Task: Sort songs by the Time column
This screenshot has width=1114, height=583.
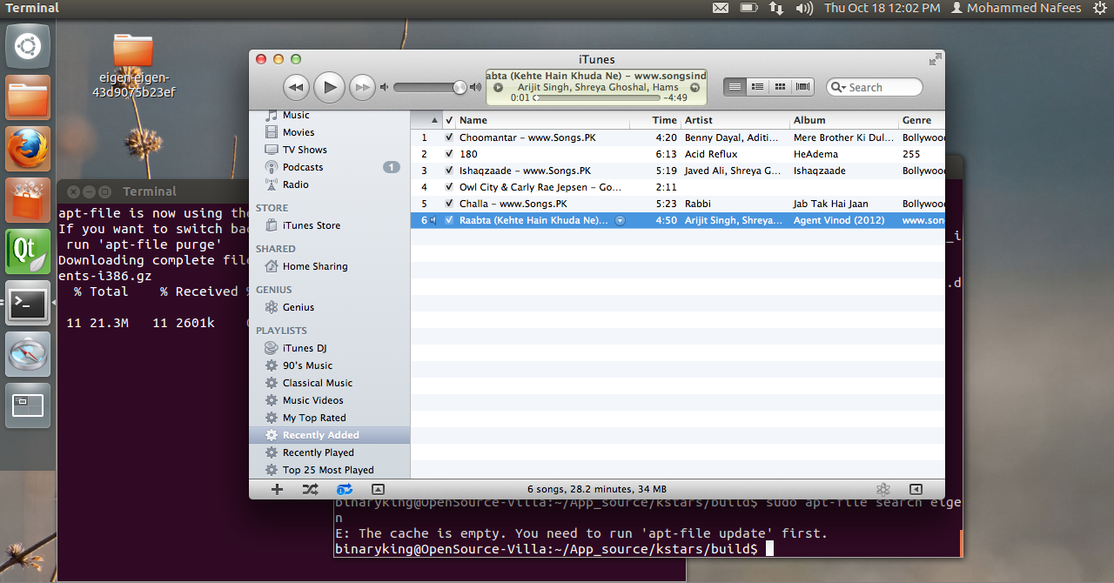Action: [665, 120]
